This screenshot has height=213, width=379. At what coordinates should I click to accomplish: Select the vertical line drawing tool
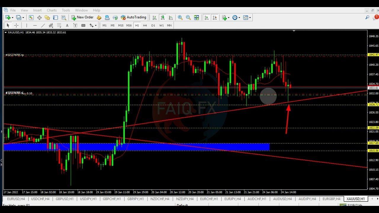pos(26,25)
